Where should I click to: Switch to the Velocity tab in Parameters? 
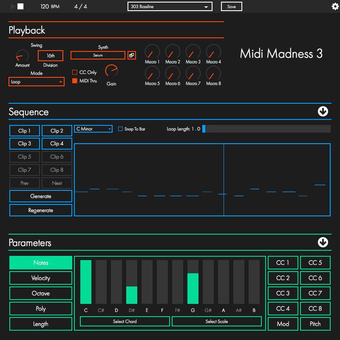click(40, 278)
